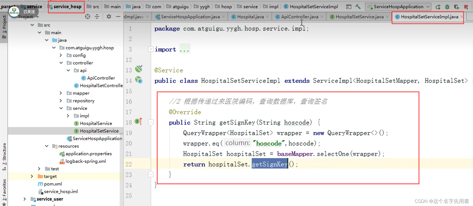Click the class gutter icon on line 14

click(x=139, y=80)
